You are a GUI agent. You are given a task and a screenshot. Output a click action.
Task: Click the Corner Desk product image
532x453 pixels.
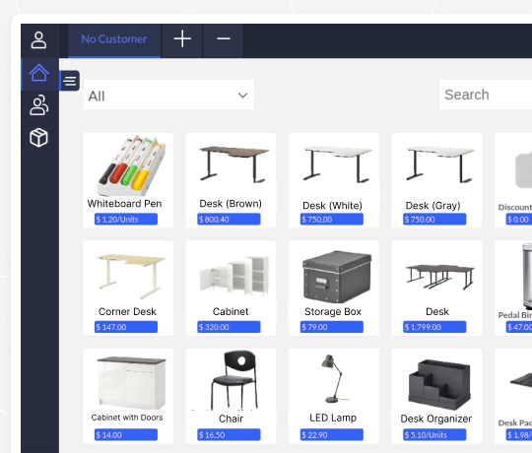tap(131, 277)
